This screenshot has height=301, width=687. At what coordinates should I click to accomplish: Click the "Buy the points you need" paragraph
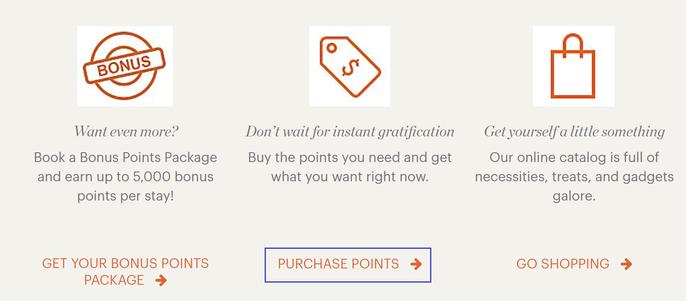[350, 167]
